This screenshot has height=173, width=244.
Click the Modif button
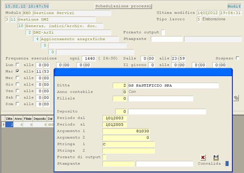[x=234, y=6]
